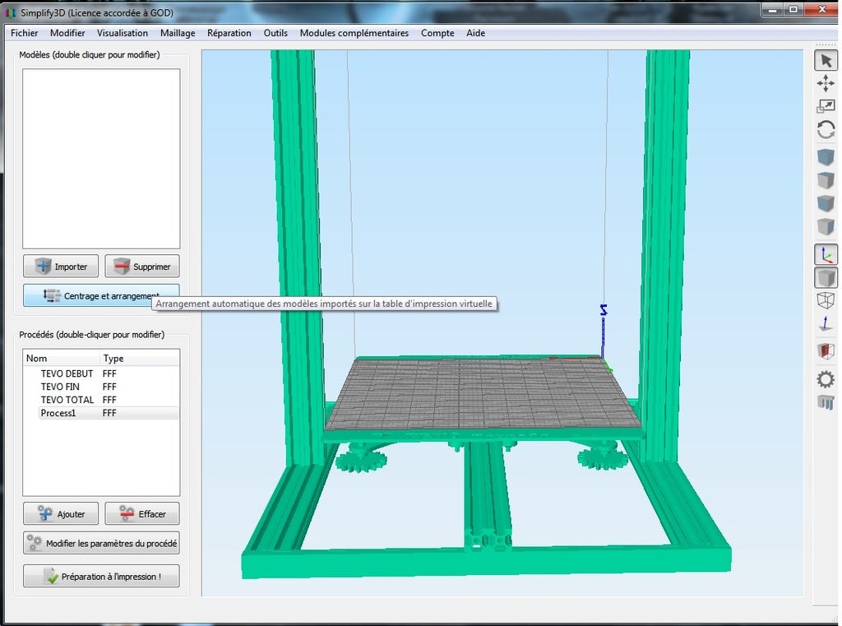
Task: Toggle wireframe model rendering
Action: 826,299
